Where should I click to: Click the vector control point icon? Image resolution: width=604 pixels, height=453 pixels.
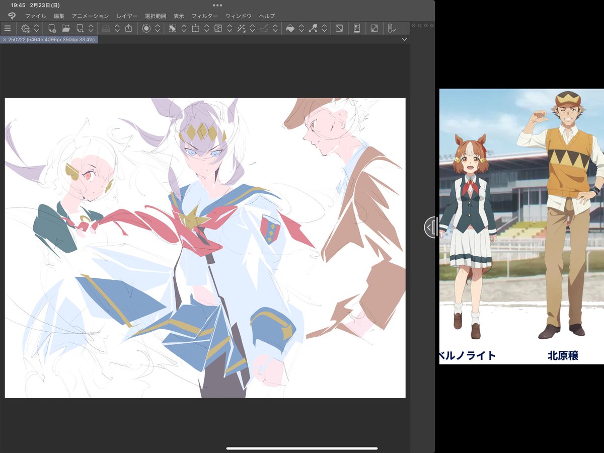point(313,29)
